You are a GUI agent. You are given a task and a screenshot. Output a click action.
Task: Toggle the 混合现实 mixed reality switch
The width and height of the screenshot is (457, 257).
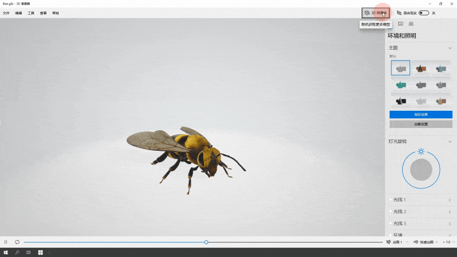coord(424,13)
